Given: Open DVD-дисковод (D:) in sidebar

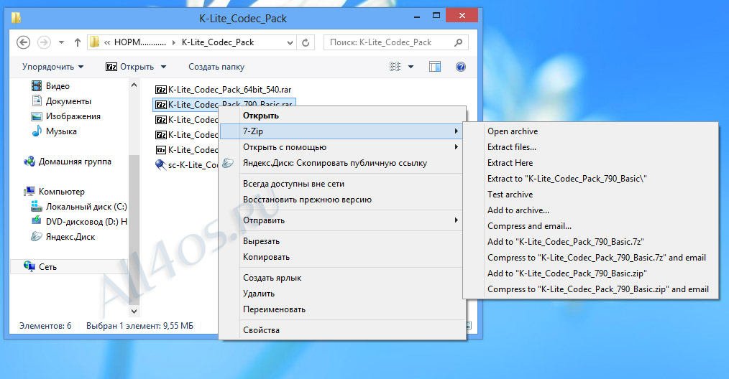Looking at the screenshot, I should (x=78, y=222).
